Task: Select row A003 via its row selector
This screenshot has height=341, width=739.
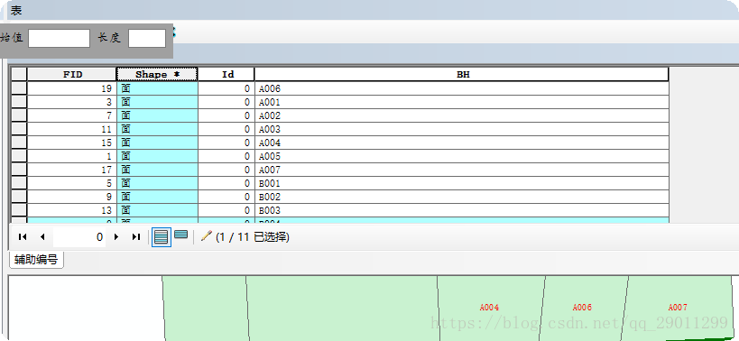Action: pyautogui.click(x=19, y=129)
